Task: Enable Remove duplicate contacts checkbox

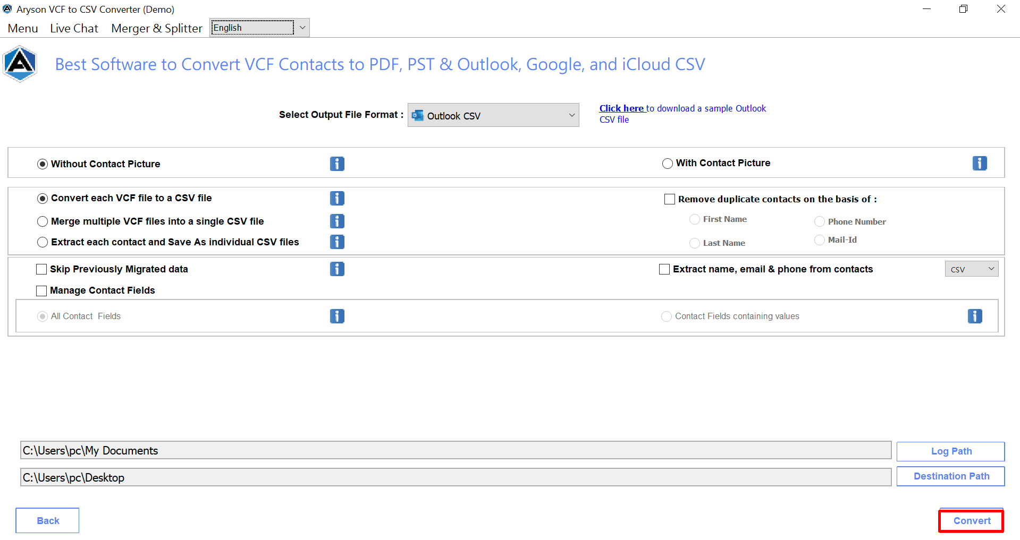Action: pos(670,199)
